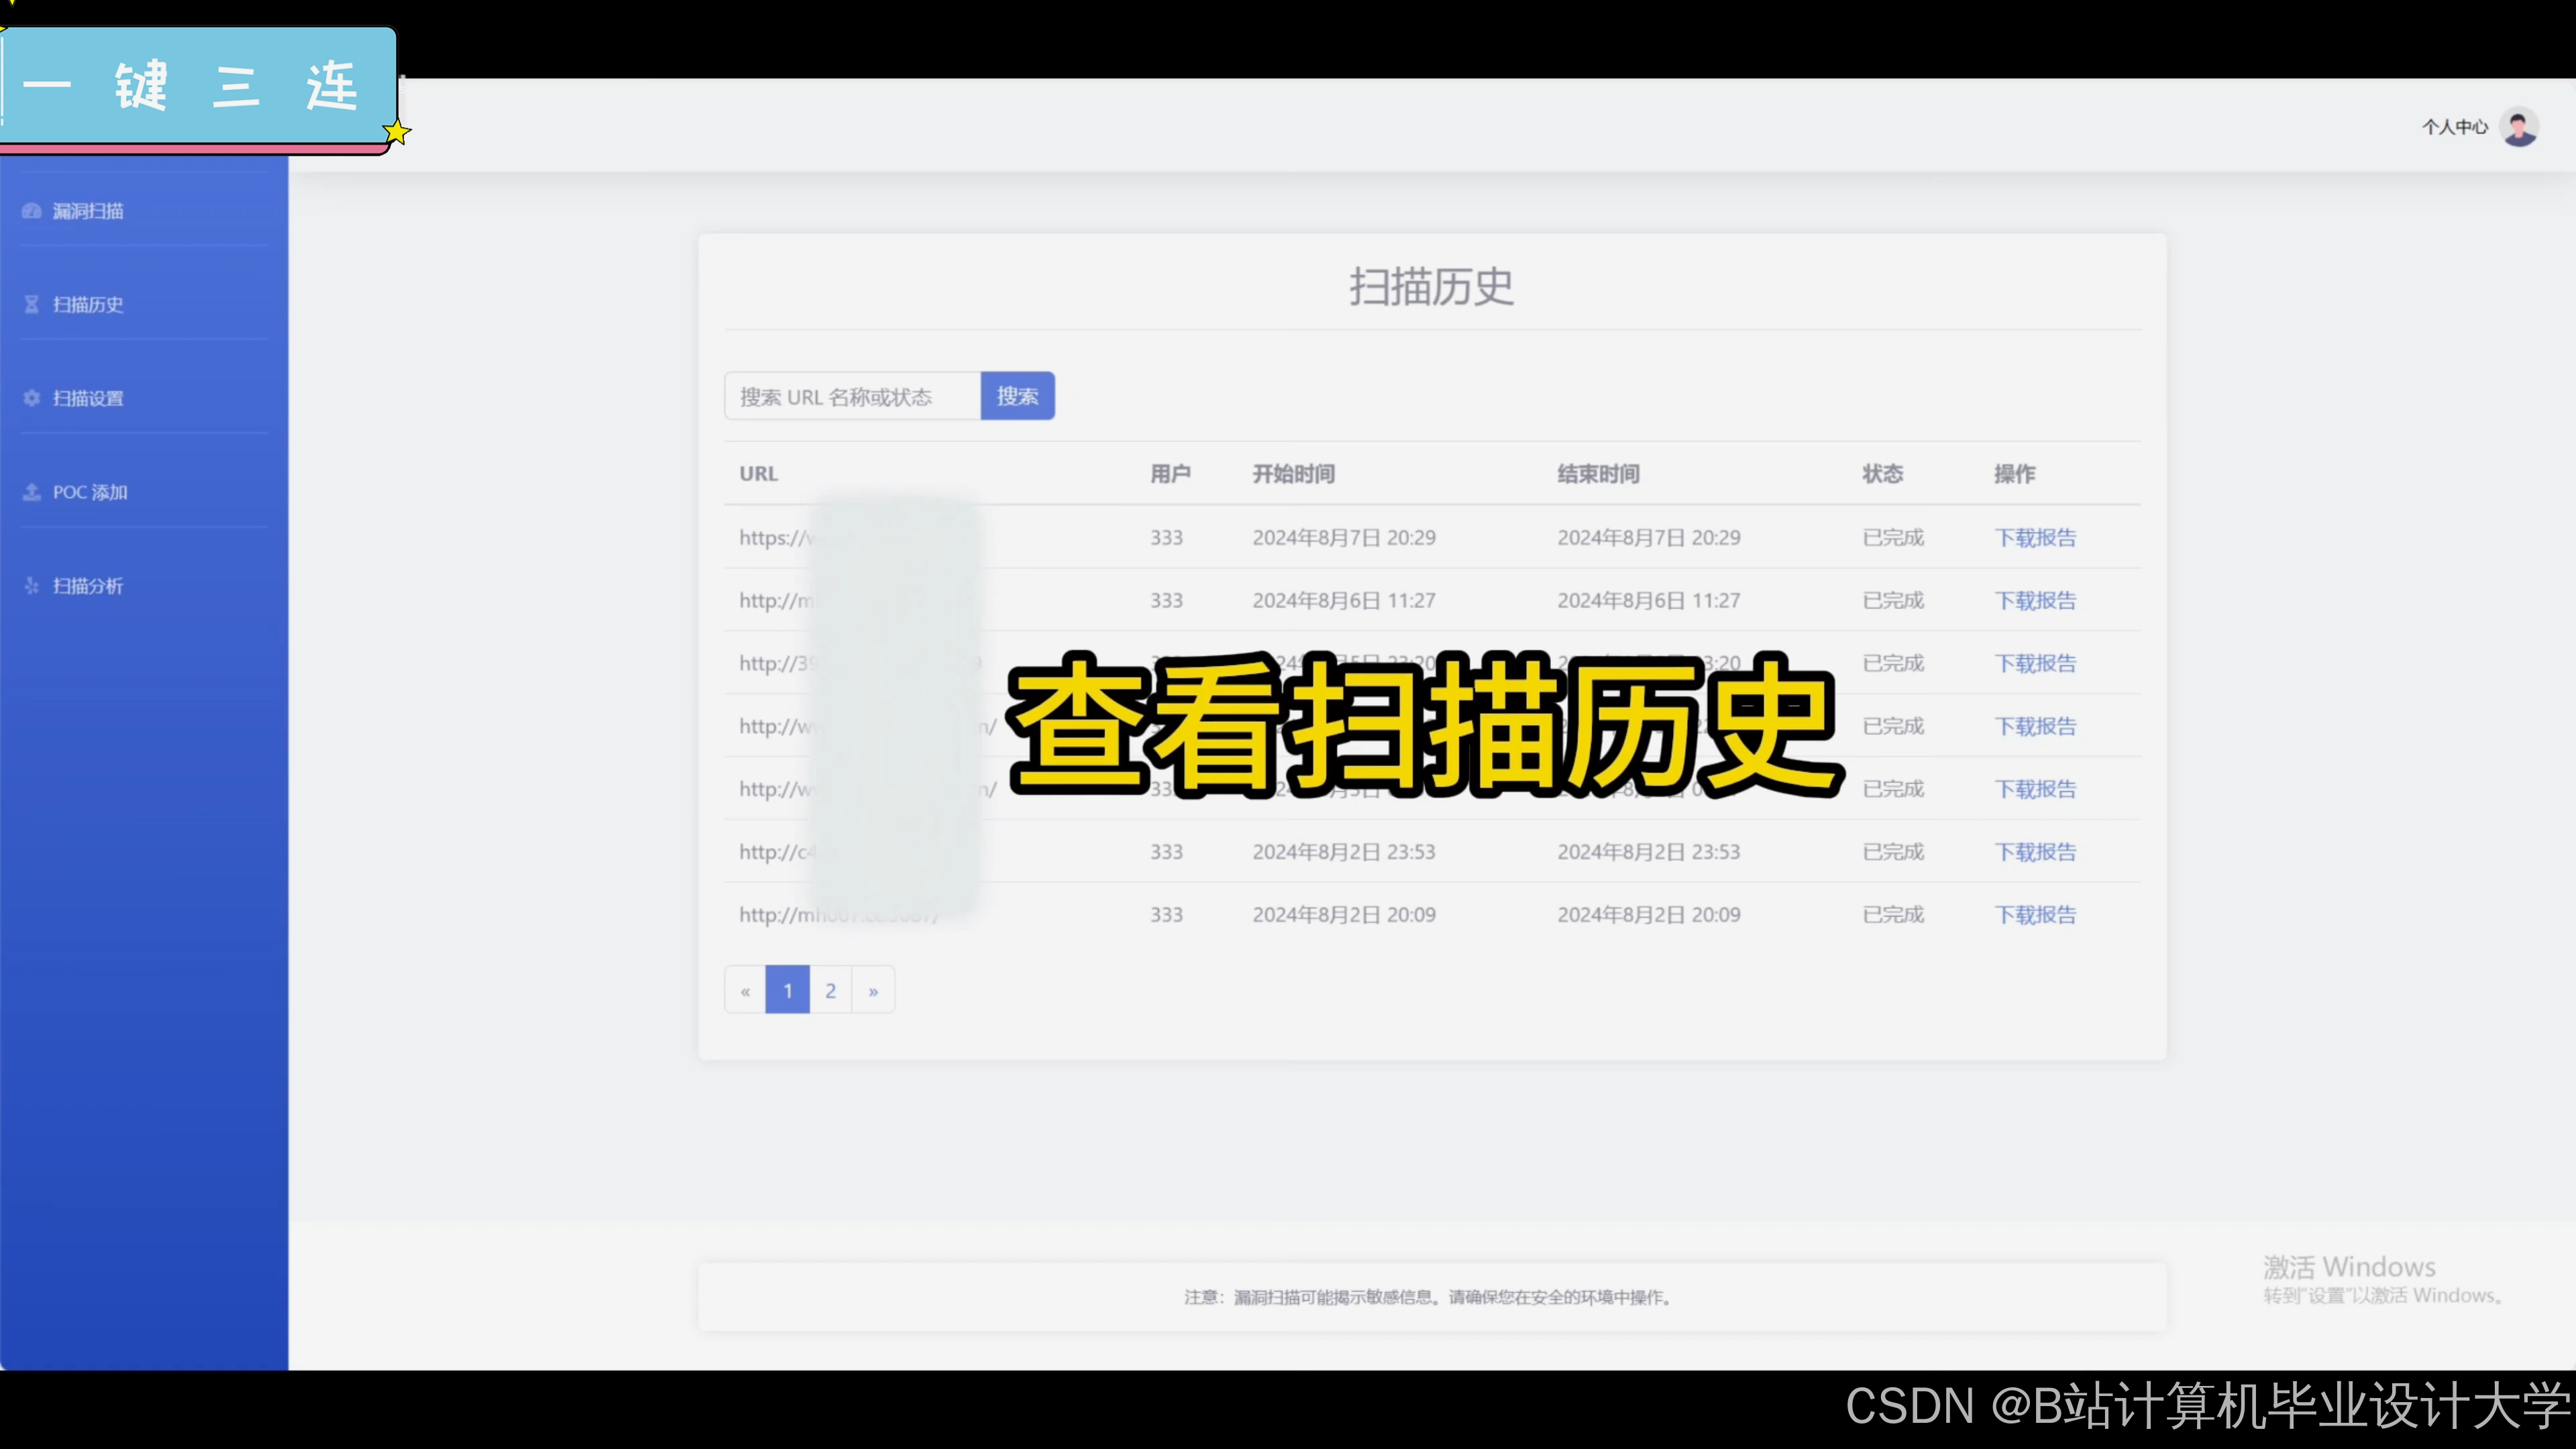
Task: Go to pagination page 2
Action: [830, 991]
